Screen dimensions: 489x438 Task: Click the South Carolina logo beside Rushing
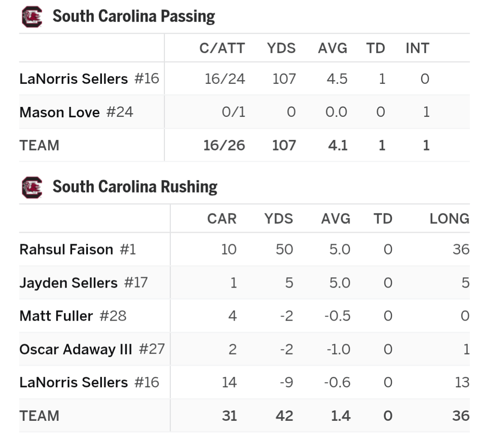(x=32, y=188)
